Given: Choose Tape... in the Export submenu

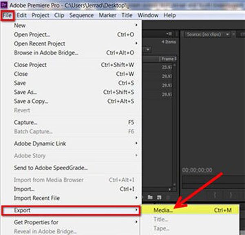Looking at the screenshot, I should pos(190,228).
